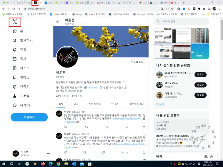The width and height of the screenshot is (223, 167).
Task: Like the 12시간 tweet
Action: pos(103,152)
